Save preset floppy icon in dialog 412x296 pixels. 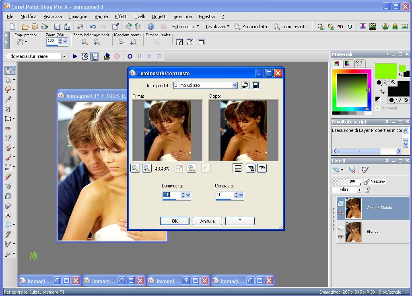(256, 85)
